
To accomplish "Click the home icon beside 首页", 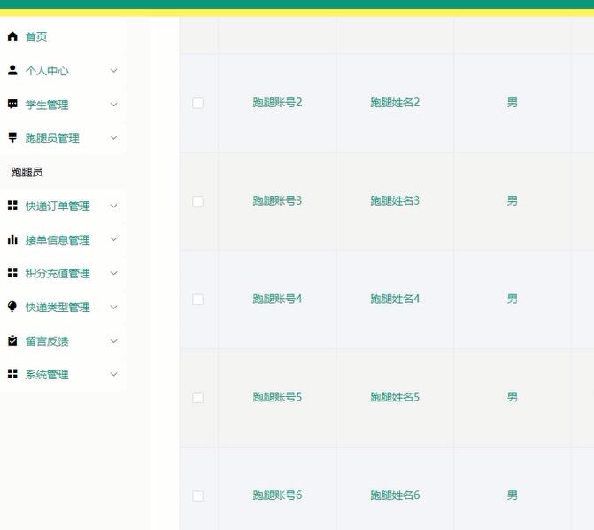I will coord(12,36).
